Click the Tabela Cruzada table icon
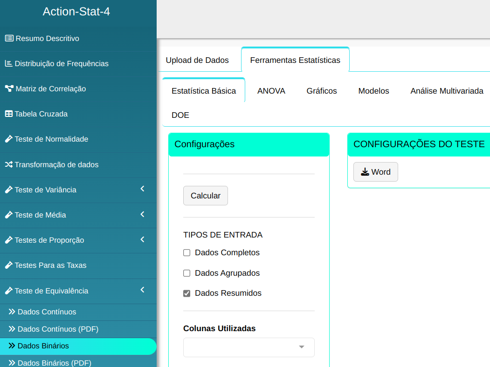This screenshot has height=367, width=490. coord(8,114)
